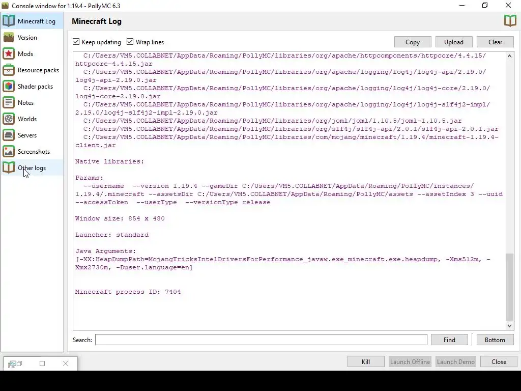The width and height of the screenshot is (521, 391).
Task: Kill the running Minecraft process
Action: 366,362
